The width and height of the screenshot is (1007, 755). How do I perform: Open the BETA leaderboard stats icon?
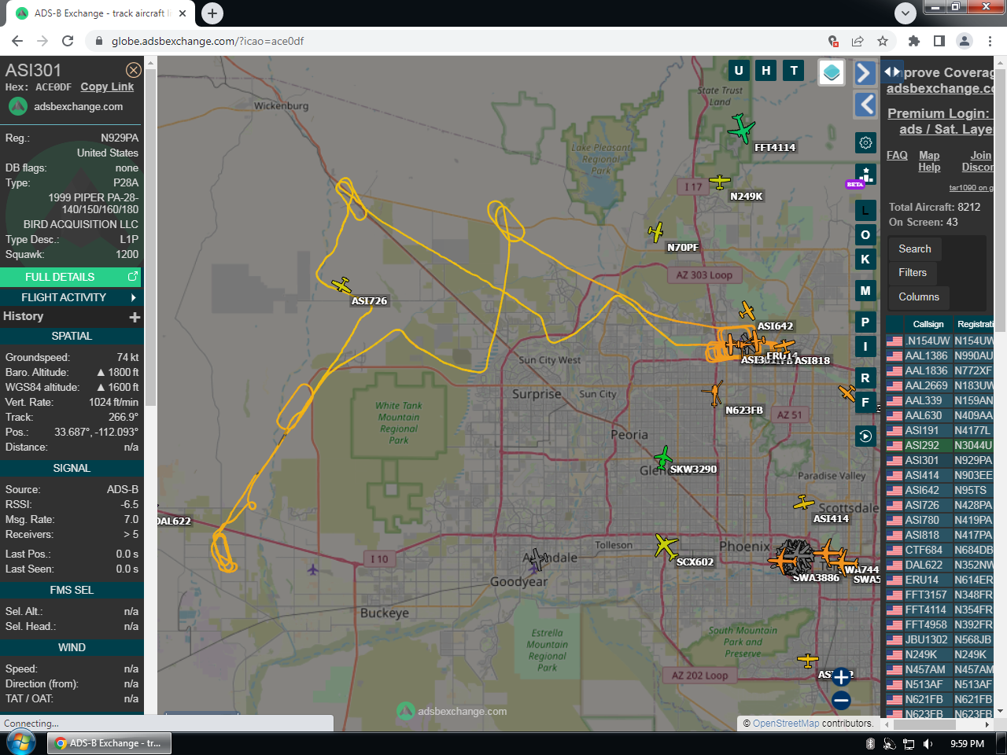coord(865,174)
